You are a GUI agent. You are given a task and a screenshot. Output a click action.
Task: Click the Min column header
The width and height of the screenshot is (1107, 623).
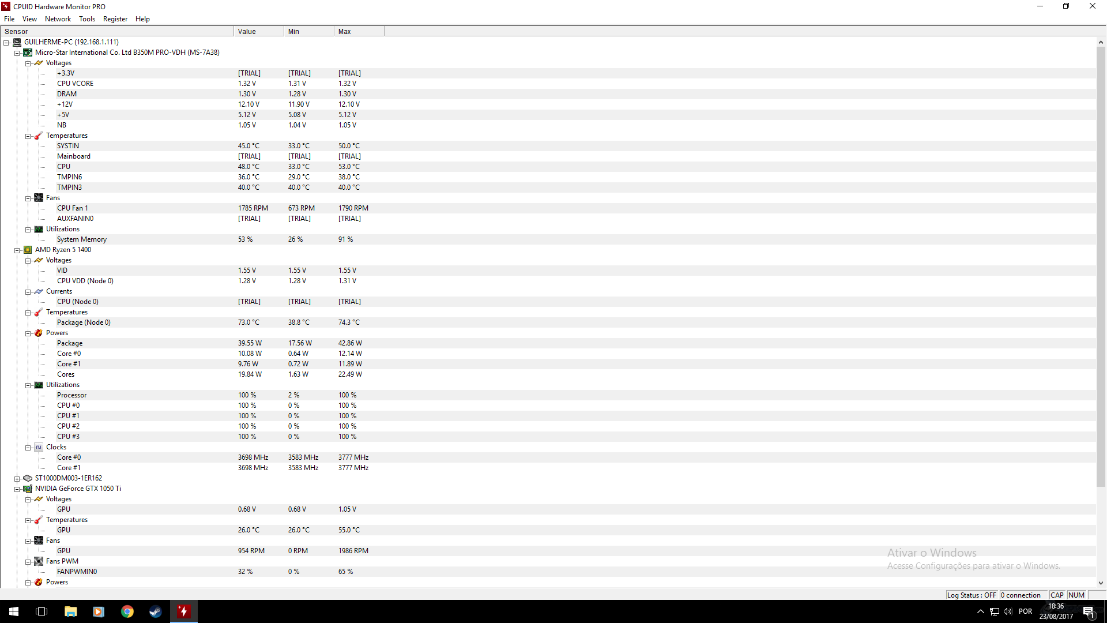pyautogui.click(x=309, y=31)
